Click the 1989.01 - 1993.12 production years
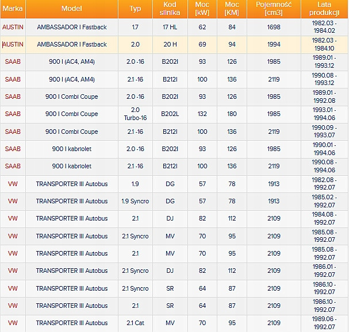Viewport: 353px width, 332px height. click(324, 61)
